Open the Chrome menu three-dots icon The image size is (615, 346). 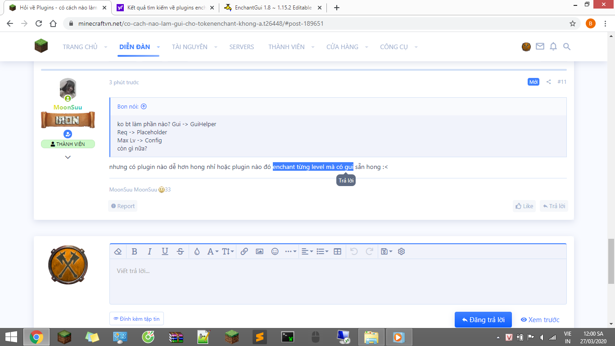[606, 23]
